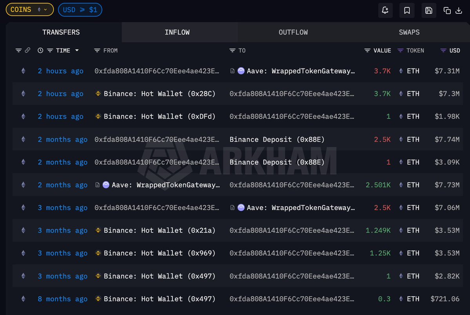Switch to the TRANSFERS tab
Screen dimensions: 470x315
click(x=61, y=32)
